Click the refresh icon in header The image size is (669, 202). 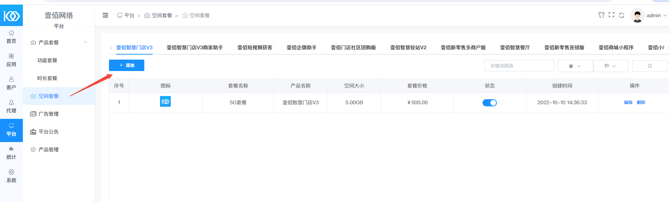[x=621, y=15]
